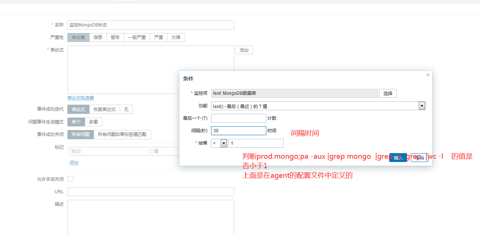Open the 功能 dropdown arrow
The height and width of the screenshot is (234, 480).
click(422, 106)
